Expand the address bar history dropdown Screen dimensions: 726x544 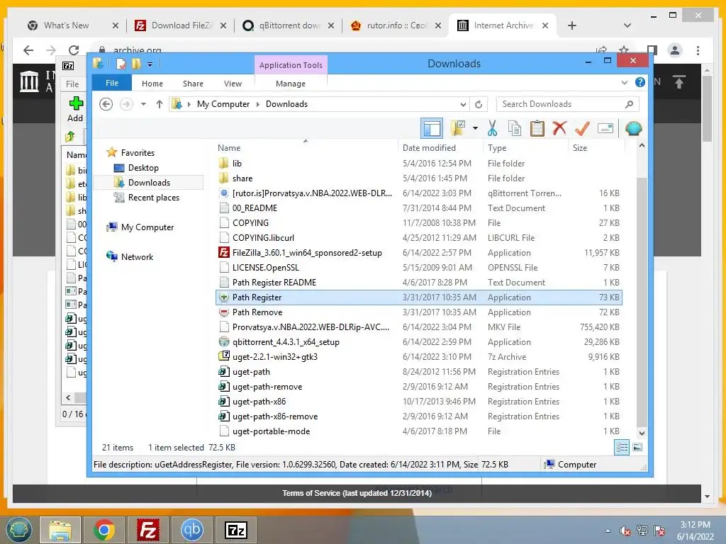pyautogui.click(x=463, y=104)
